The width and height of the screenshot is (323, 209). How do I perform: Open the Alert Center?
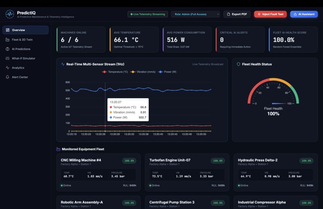(x=25, y=77)
